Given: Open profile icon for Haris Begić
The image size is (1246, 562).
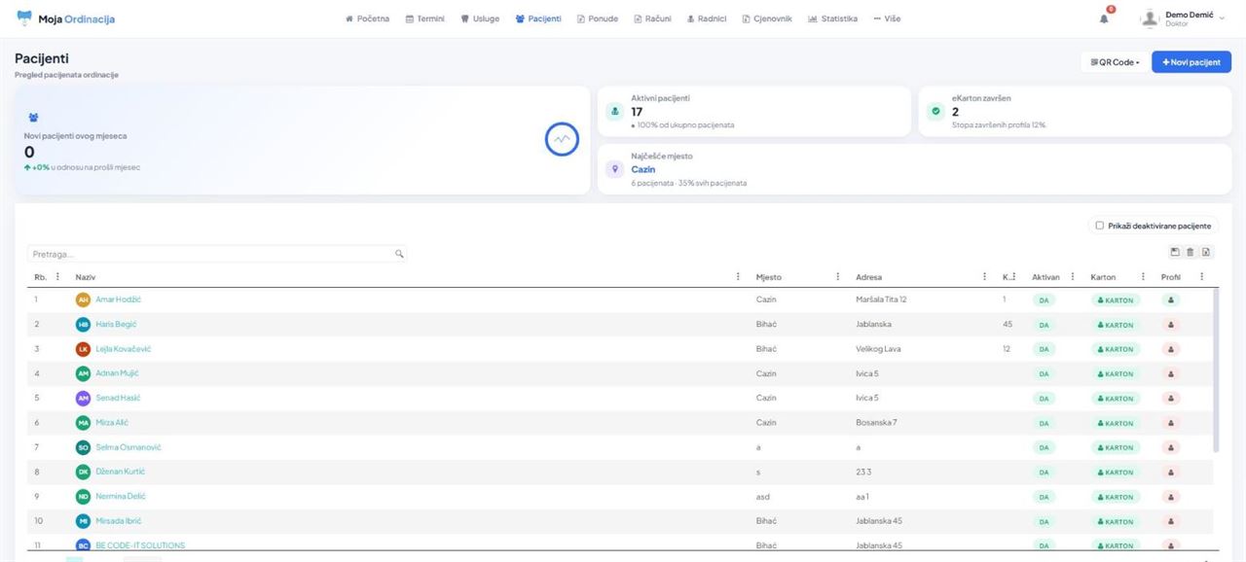Looking at the screenshot, I should click(1170, 325).
